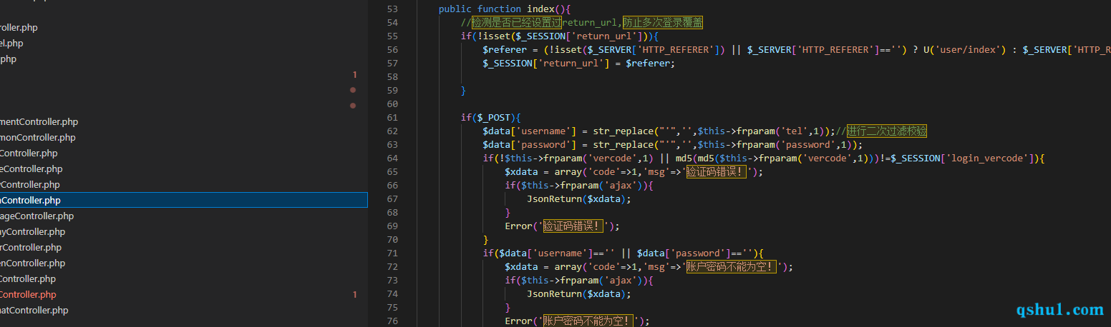
Task: Select line number 76 in the gutter
Action: 391,321
